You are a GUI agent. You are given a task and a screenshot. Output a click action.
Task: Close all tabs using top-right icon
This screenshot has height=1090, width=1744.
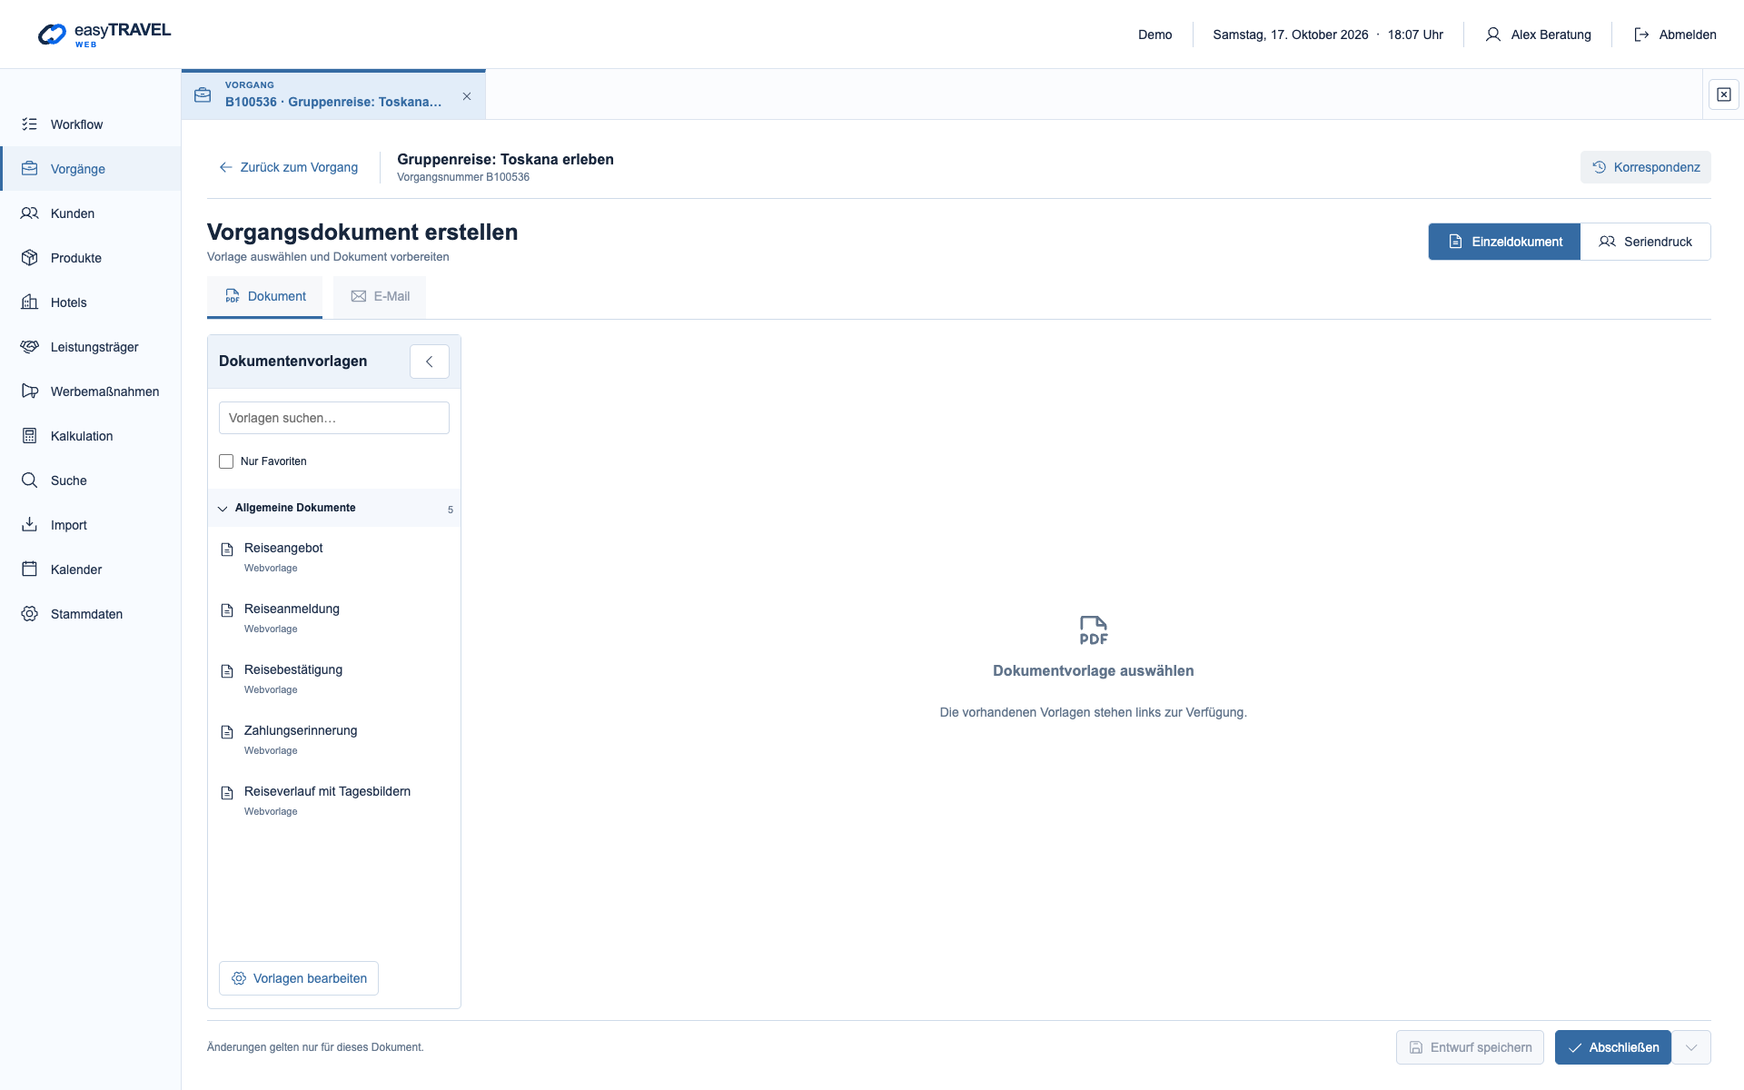coord(1724,94)
